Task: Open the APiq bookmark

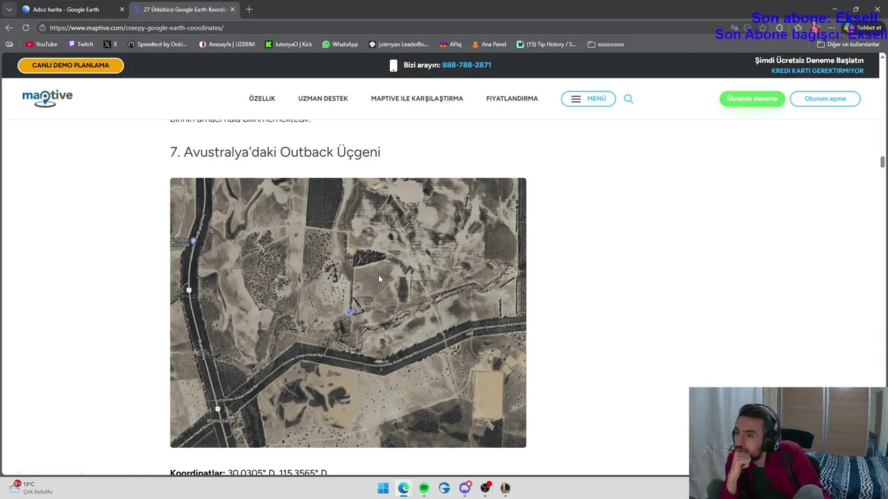Action: [450, 44]
